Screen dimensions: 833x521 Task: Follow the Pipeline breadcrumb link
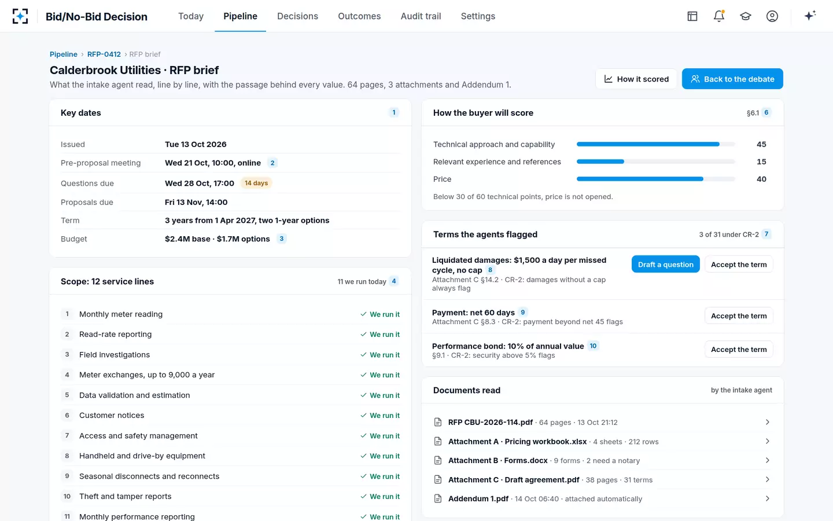(x=64, y=54)
